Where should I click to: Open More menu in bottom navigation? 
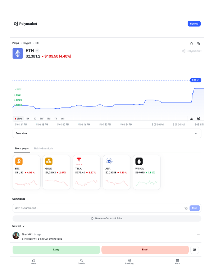click(177, 262)
